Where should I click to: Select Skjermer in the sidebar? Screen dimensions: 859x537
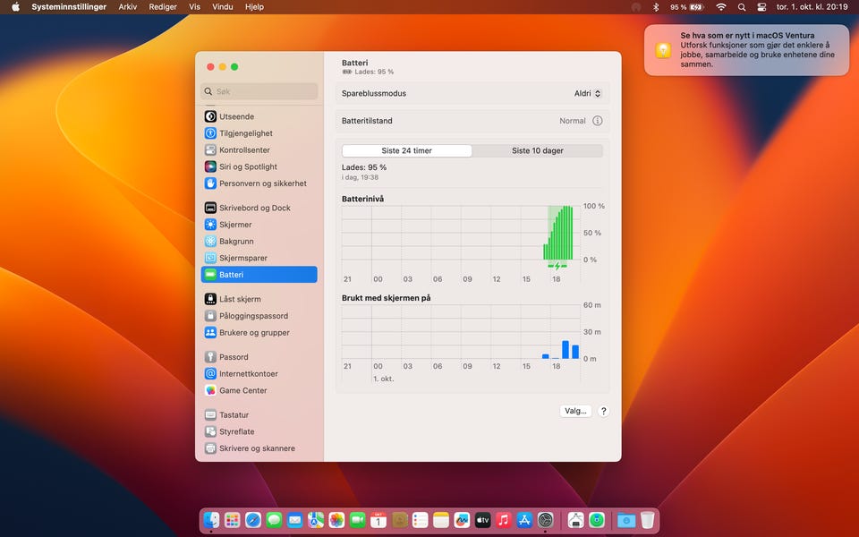point(259,224)
